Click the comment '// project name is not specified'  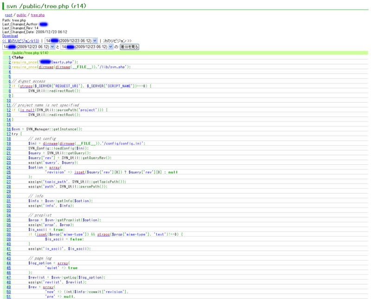click(x=45, y=105)
